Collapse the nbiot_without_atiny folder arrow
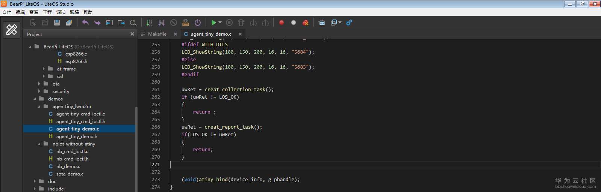Image resolution: width=601 pixels, height=192 pixels. pos(39,144)
